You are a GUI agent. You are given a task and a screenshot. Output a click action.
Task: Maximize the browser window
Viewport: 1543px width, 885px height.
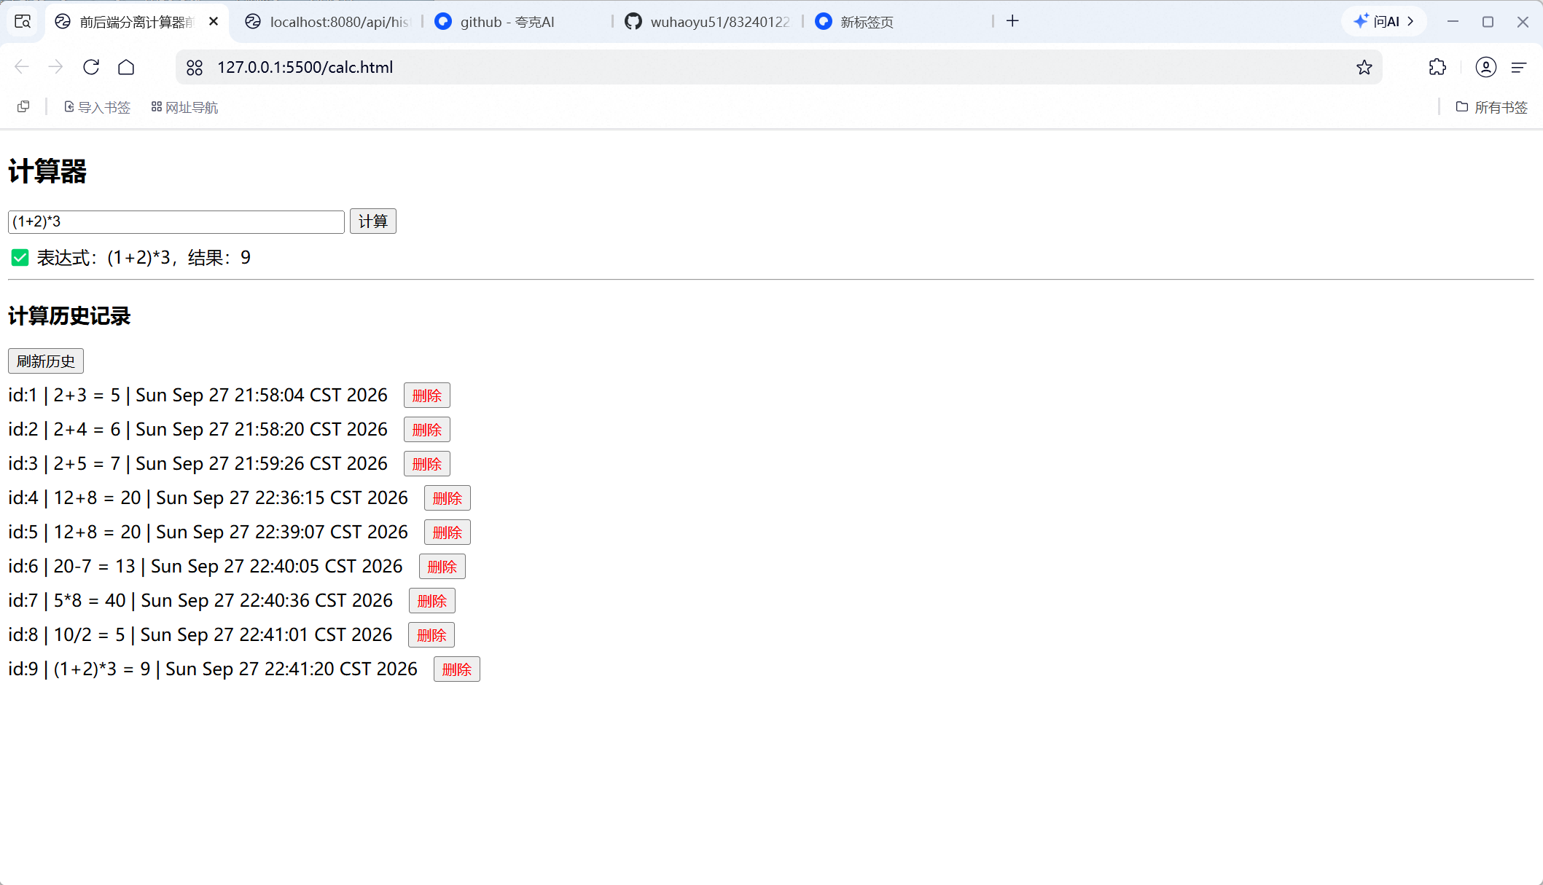click(x=1488, y=22)
